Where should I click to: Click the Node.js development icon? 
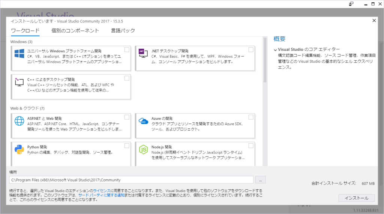143,149
